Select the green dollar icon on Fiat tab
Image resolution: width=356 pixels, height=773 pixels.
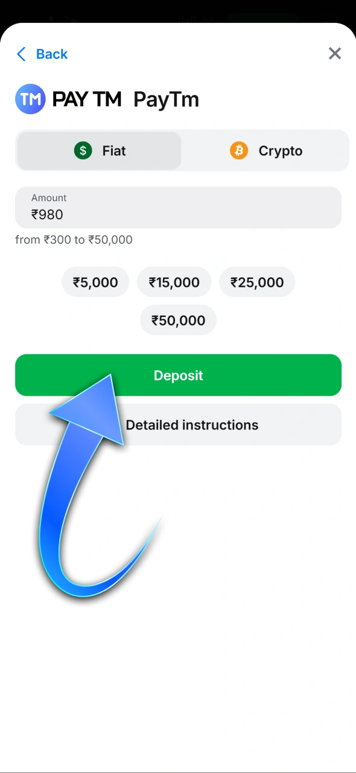(83, 150)
